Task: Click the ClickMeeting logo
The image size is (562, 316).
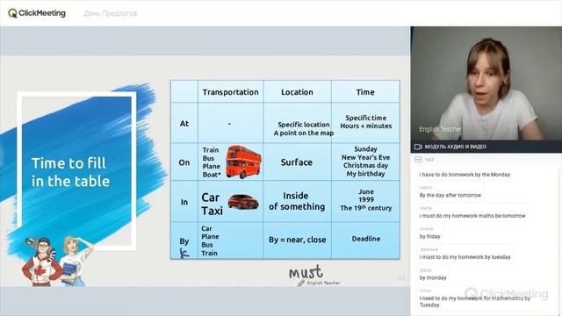Action: pyautogui.click(x=37, y=13)
